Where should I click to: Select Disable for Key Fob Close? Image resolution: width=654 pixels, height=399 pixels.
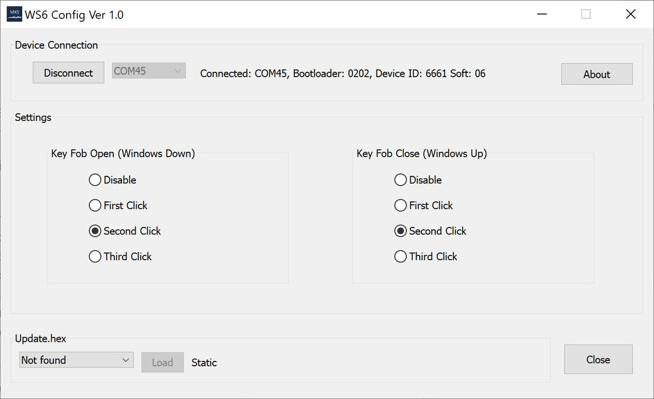click(x=401, y=180)
